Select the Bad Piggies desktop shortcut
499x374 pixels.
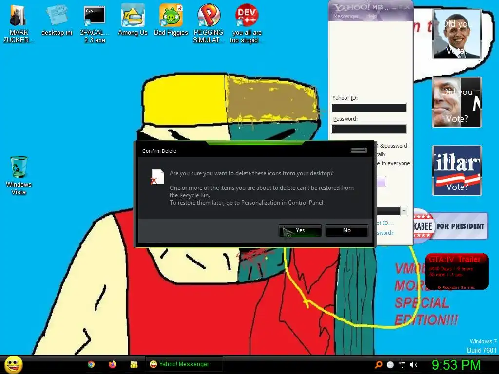coord(171,20)
